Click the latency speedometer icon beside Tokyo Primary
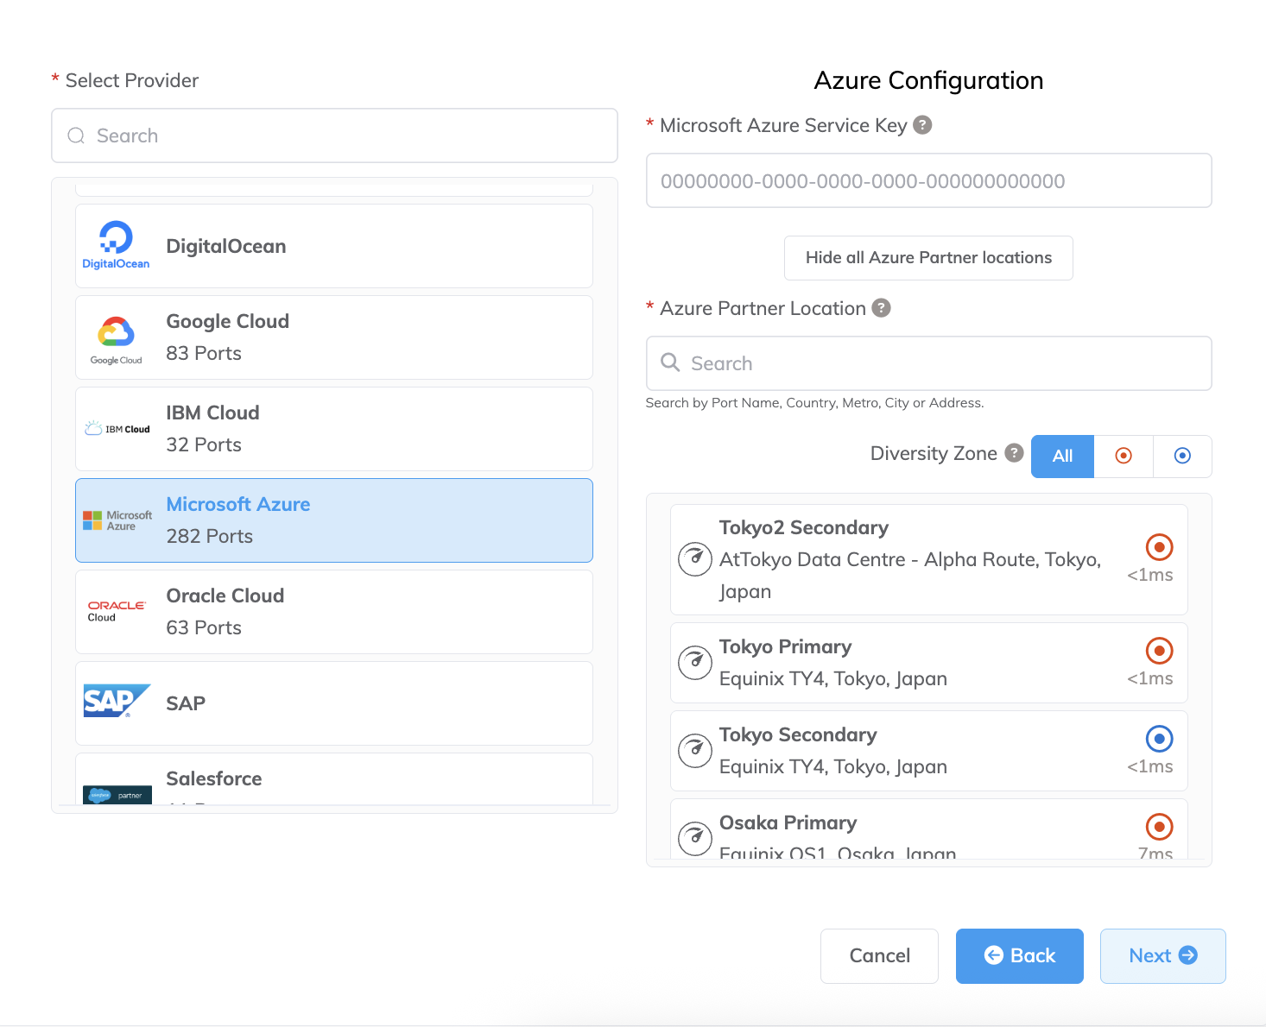1266x1027 pixels. pos(695,662)
